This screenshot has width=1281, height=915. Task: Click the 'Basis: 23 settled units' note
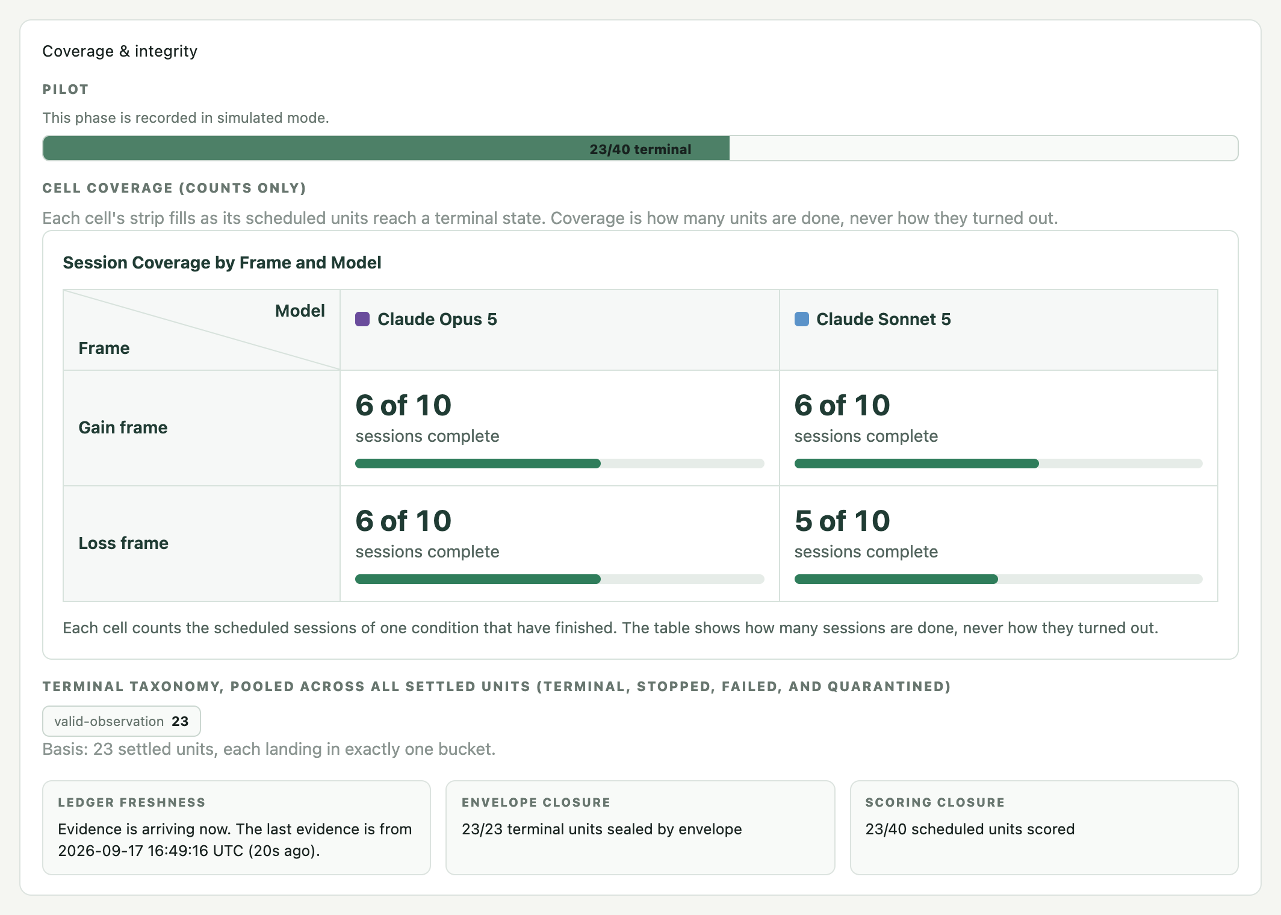click(269, 749)
